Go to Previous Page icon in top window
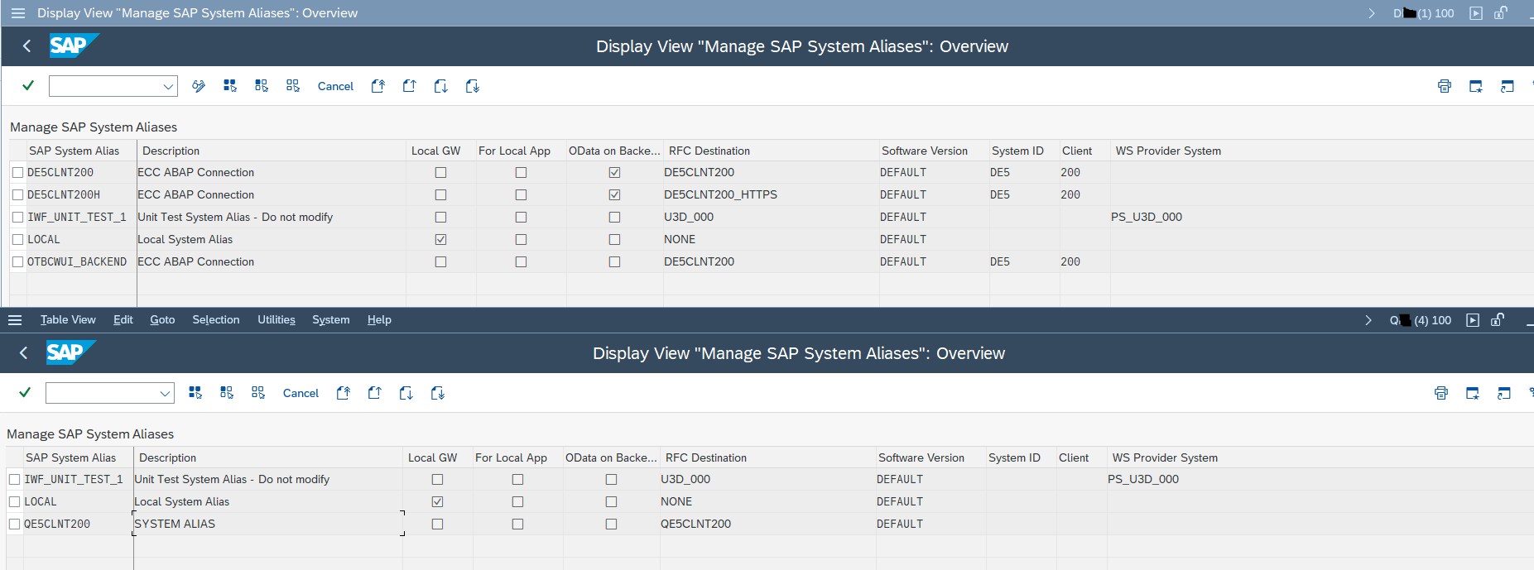This screenshot has width=1534, height=570. point(410,86)
